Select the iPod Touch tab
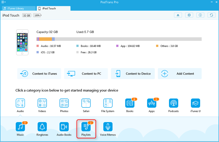The width and height of the screenshot is (219, 142). (54, 8)
